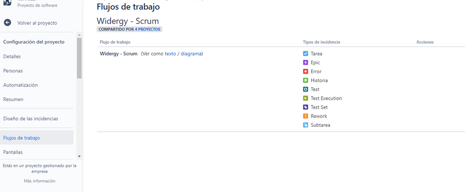This screenshot has height=192, width=465.
Task: Click sidebar scrollbar up arrow
Action: [x=79, y=35]
